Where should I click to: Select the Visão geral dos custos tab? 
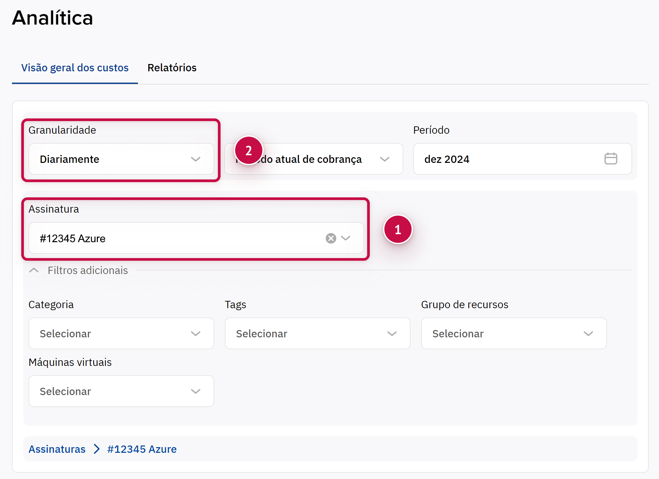tap(75, 68)
